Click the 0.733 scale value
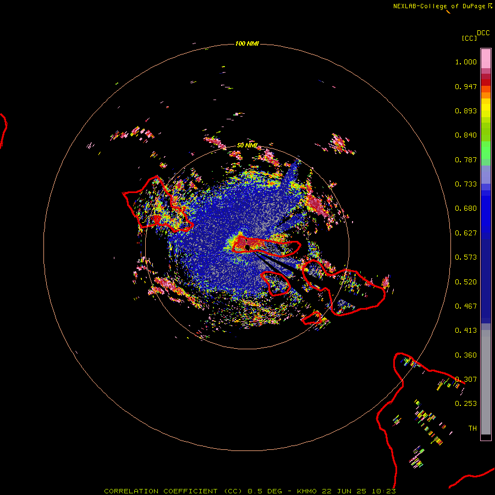Screen dimensions: 495x495 click(466, 184)
